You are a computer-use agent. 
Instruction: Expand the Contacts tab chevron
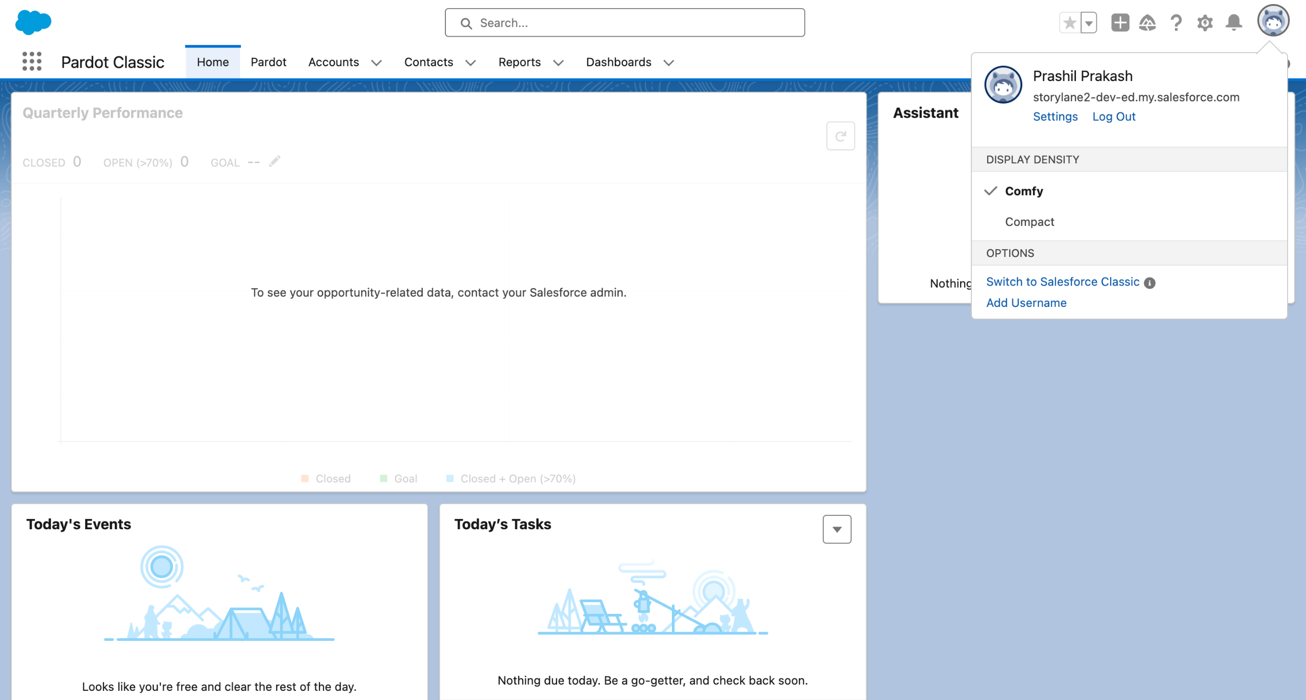(470, 63)
